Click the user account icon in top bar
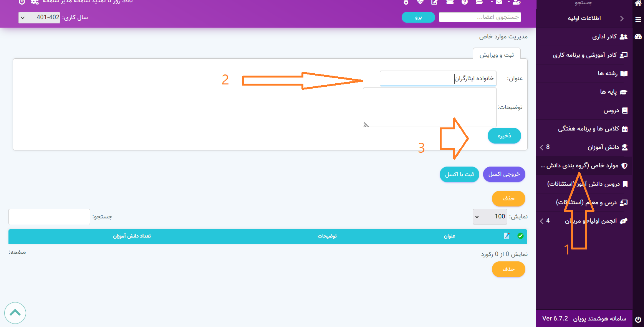 (517, 2)
